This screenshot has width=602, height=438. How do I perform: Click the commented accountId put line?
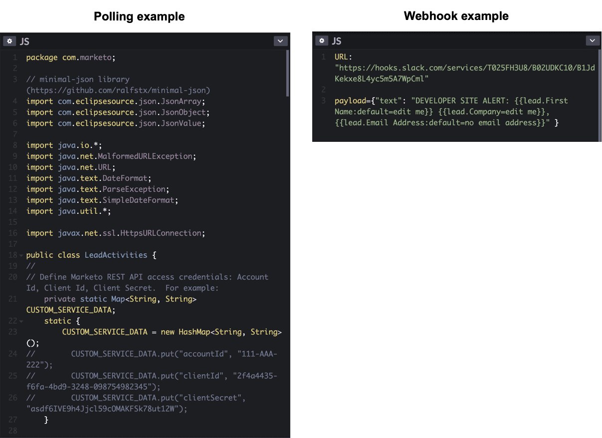point(152,360)
